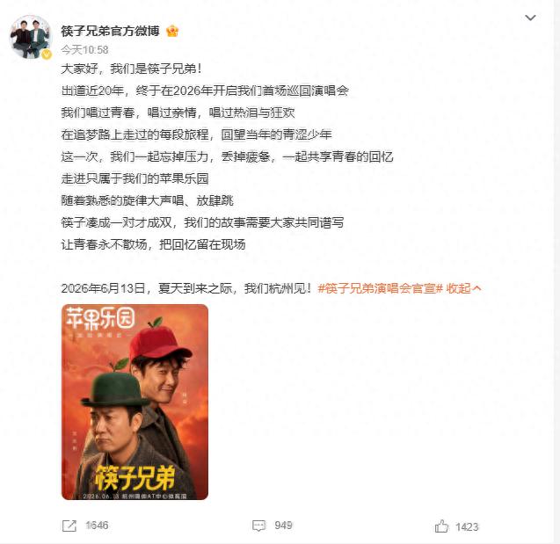Image resolution: width=560 pixels, height=544 pixels.
Task: Like the post with thumbs-up icon
Action: [x=441, y=526]
